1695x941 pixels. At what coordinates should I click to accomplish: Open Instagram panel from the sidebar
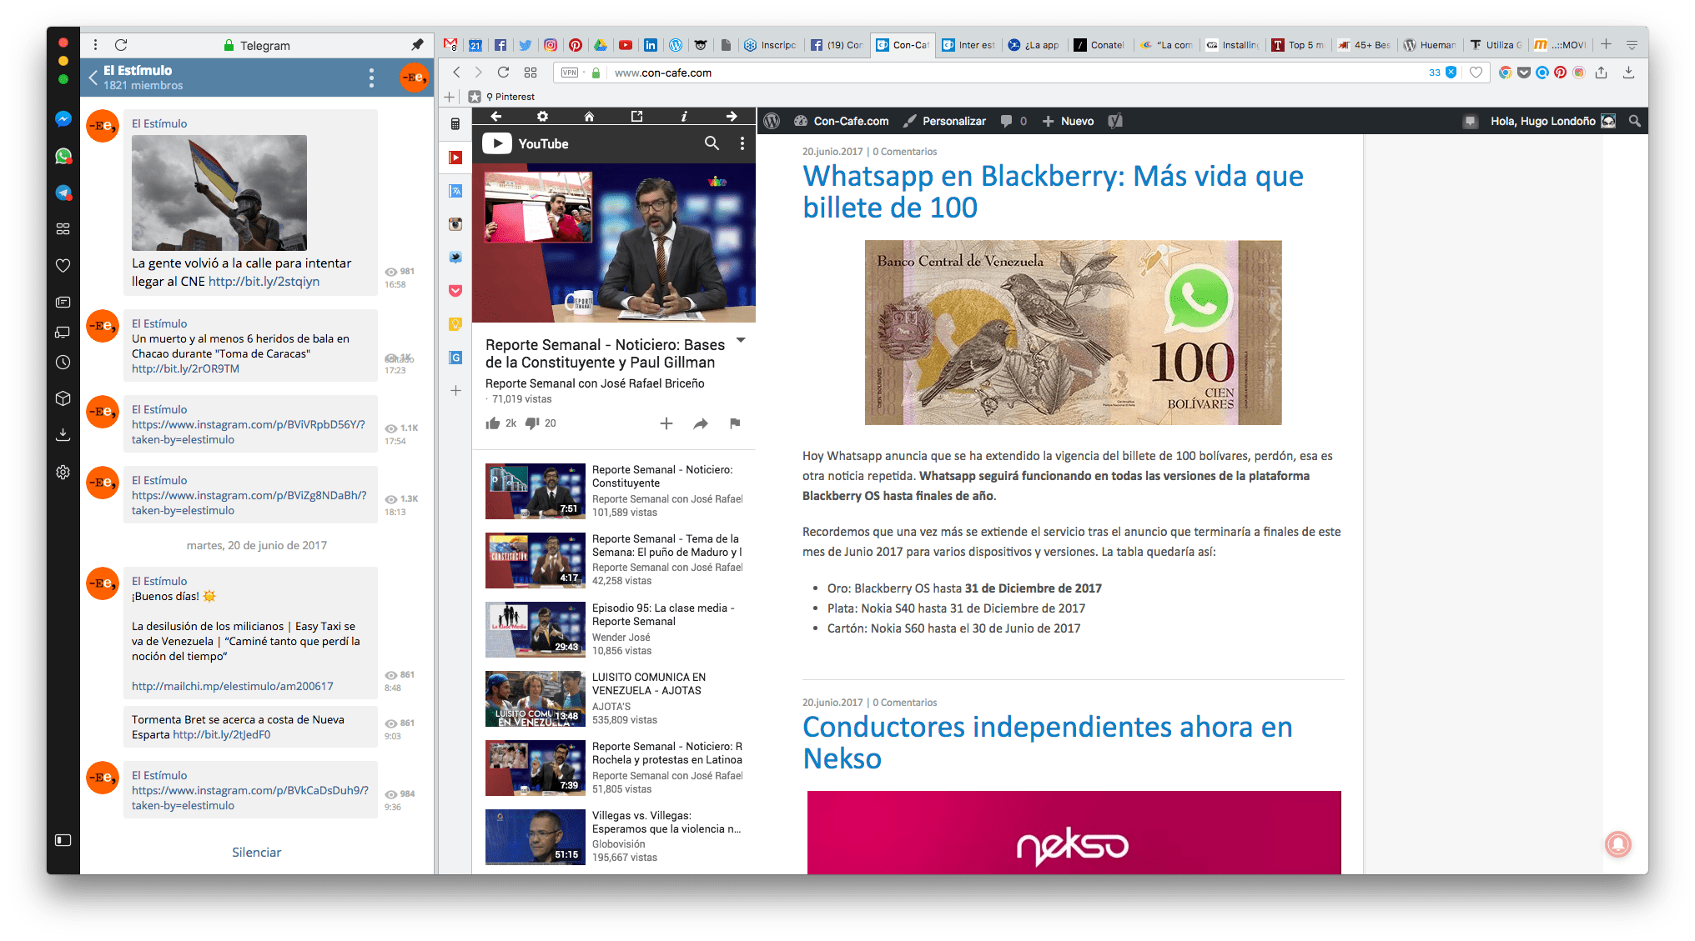tap(455, 224)
